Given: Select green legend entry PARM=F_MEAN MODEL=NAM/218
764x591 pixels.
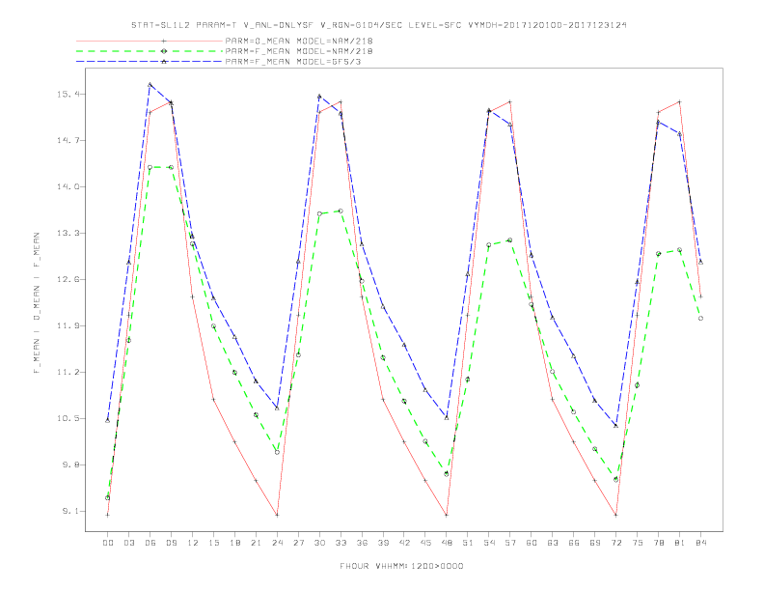Looking at the screenshot, I should [x=299, y=51].
